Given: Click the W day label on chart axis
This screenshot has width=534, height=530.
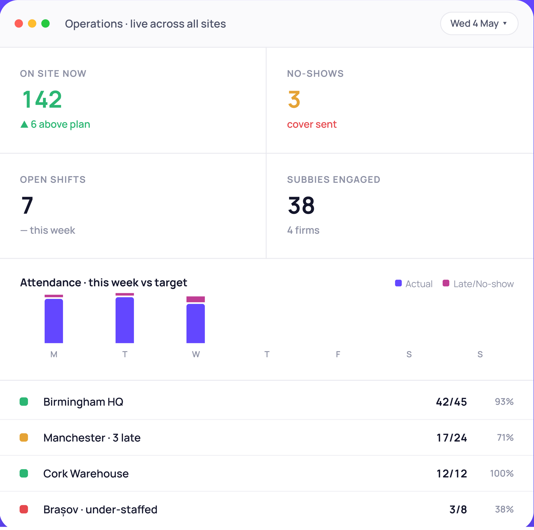Looking at the screenshot, I should pyautogui.click(x=196, y=354).
